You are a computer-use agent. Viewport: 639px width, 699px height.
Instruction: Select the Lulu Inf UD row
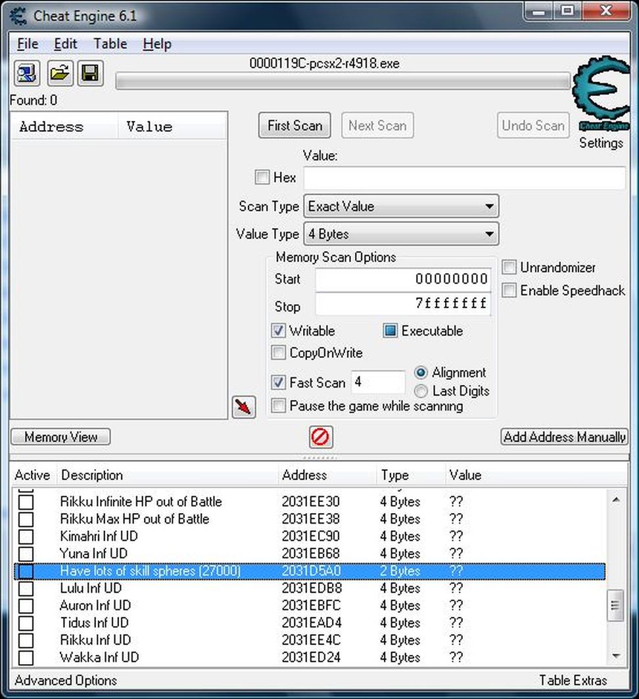[310, 589]
